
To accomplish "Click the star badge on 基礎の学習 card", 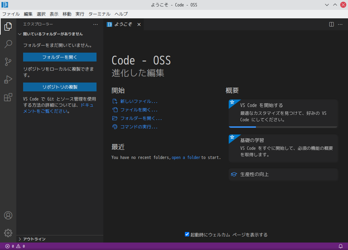I will [232, 137].
